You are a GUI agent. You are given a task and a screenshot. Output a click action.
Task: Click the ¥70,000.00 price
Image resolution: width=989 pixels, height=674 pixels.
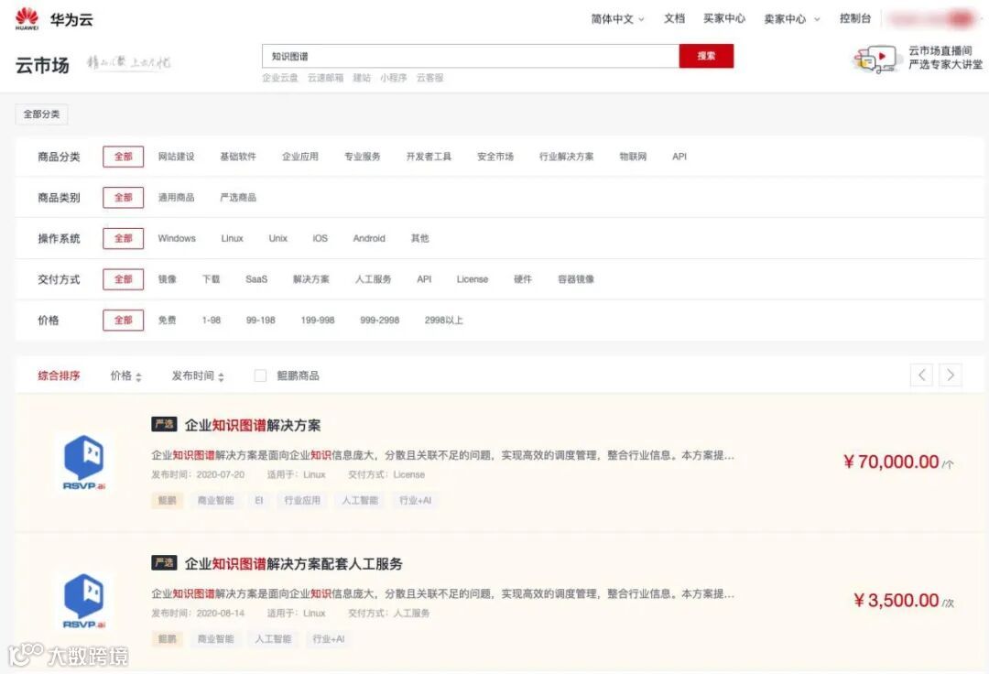(891, 462)
